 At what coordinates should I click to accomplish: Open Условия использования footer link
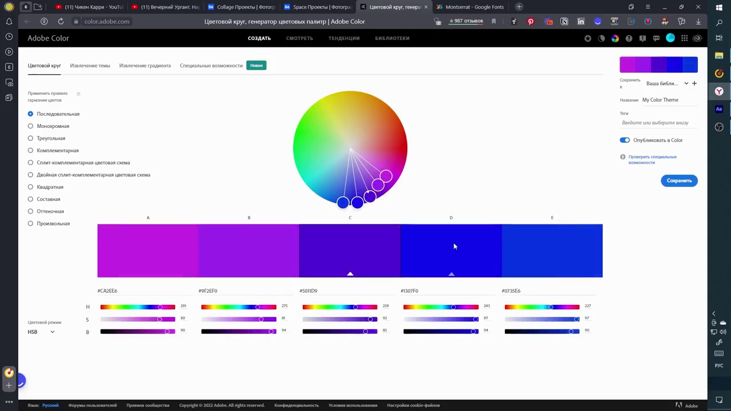point(353,405)
